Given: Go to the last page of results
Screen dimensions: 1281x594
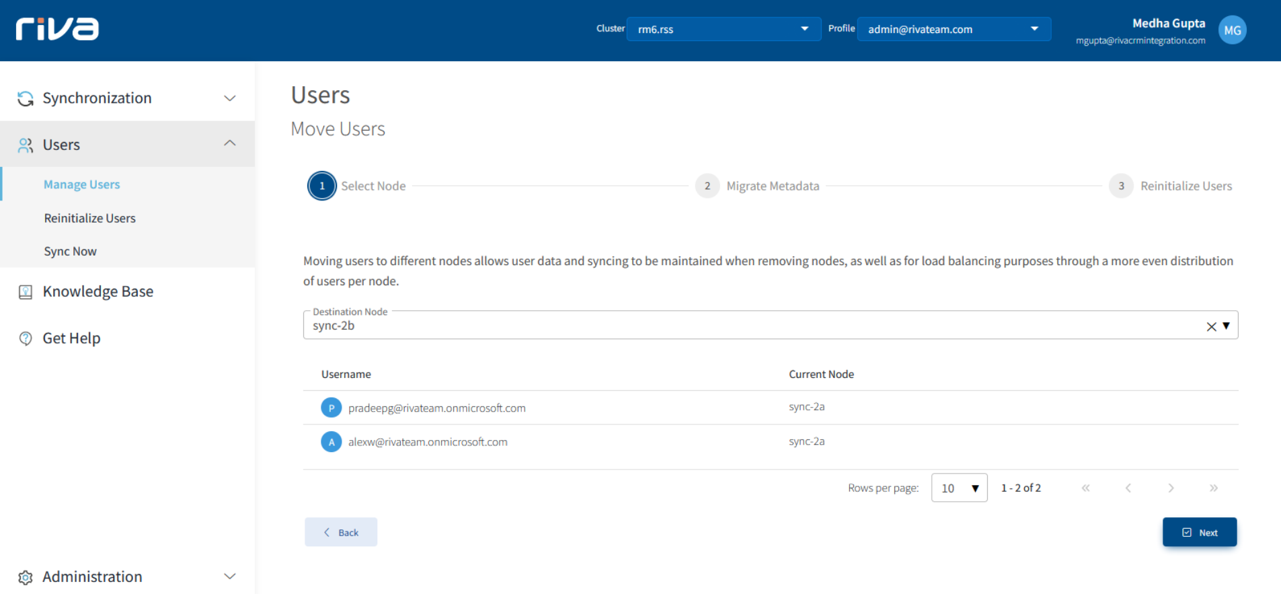Looking at the screenshot, I should click(x=1213, y=488).
